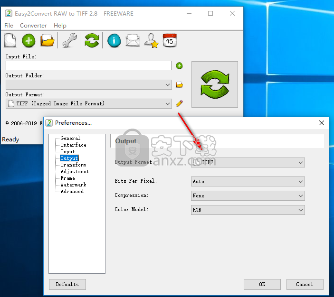
Task: Expand Preferences Output Format TIFF dropdown
Action: (301, 163)
